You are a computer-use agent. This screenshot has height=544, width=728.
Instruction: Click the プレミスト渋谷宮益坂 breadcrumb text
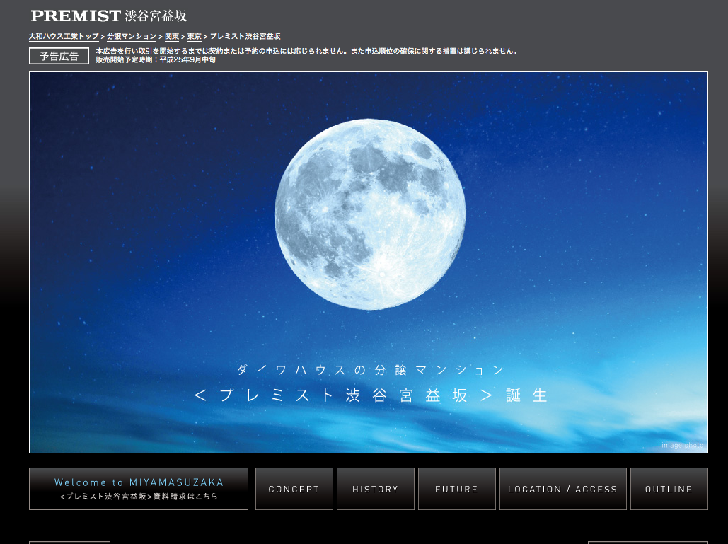click(245, 36)
